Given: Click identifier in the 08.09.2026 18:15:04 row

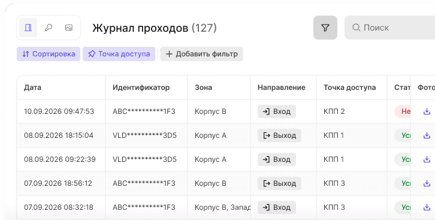Looking at the screenshot, I should click(144, 135).
